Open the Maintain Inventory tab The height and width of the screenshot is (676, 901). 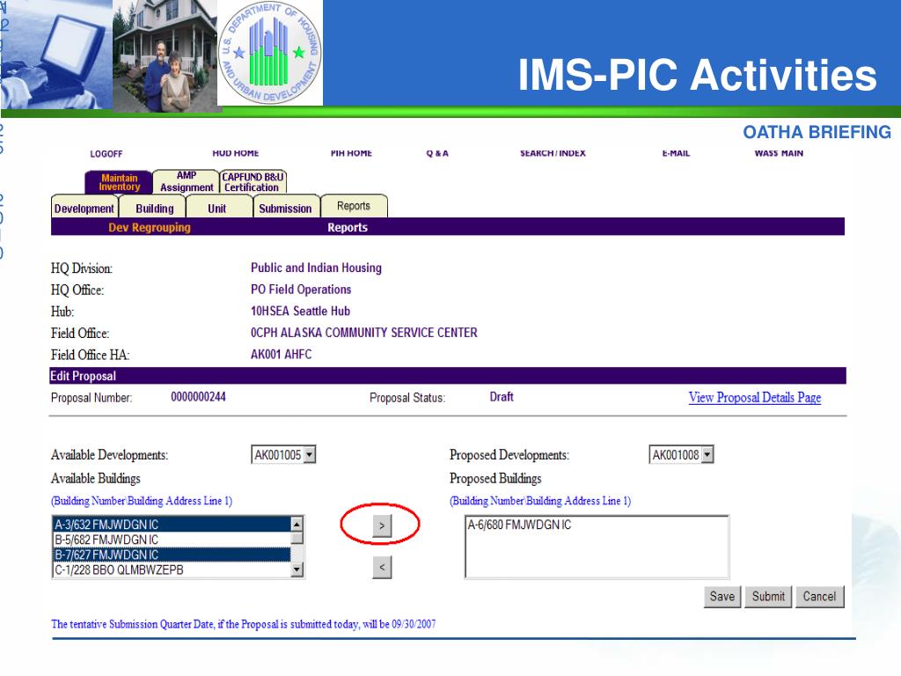[119, 182]
